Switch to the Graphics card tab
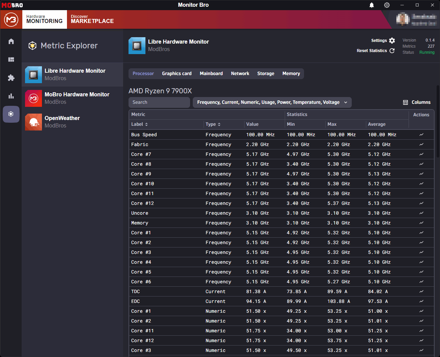 point(177,74)
